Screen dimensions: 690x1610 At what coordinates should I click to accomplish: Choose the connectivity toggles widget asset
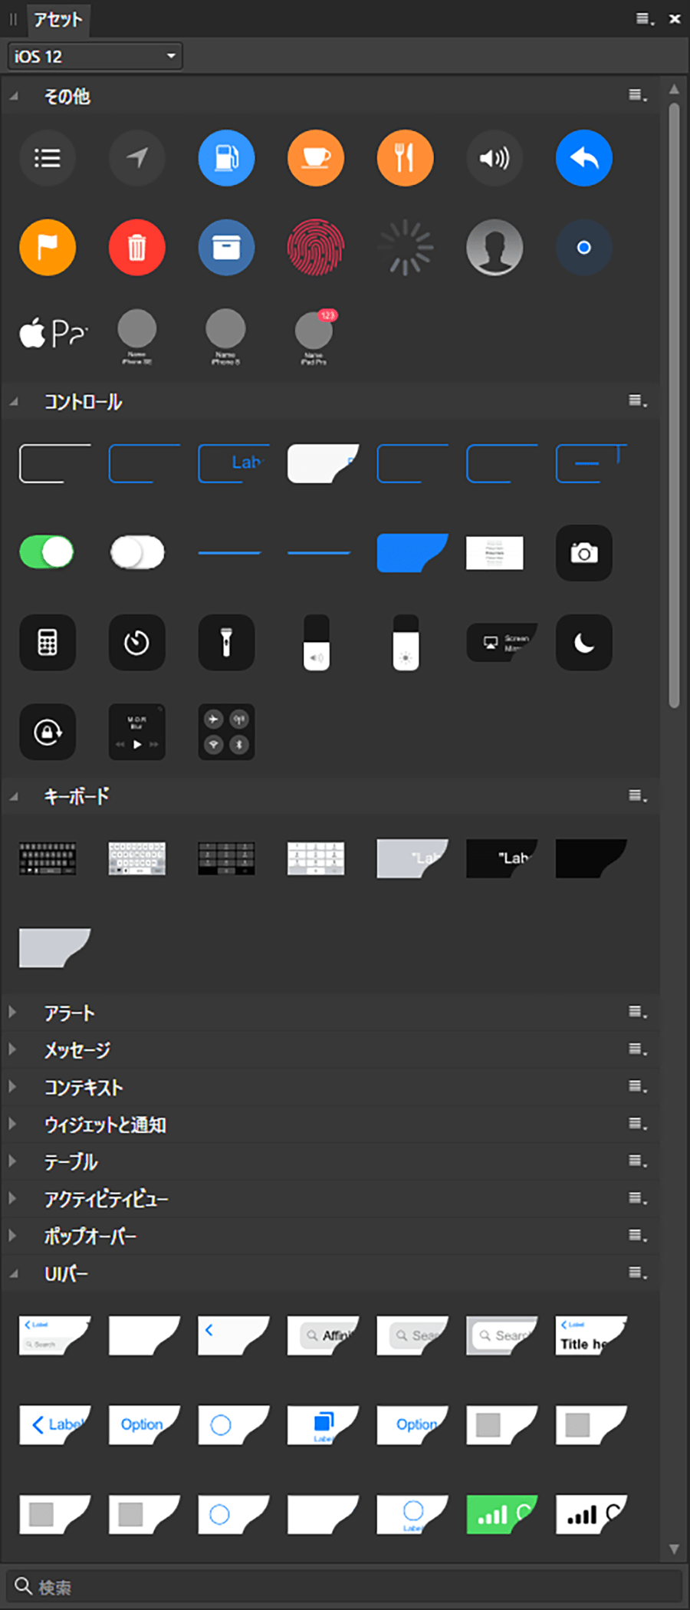(x=226, y=733)
